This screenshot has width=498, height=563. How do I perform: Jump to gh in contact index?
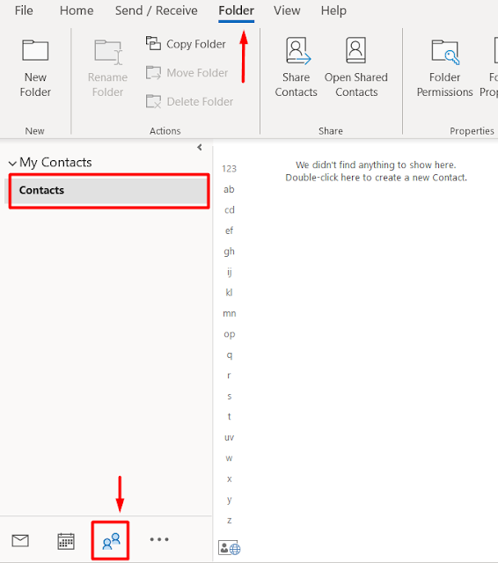pos(229,252)
